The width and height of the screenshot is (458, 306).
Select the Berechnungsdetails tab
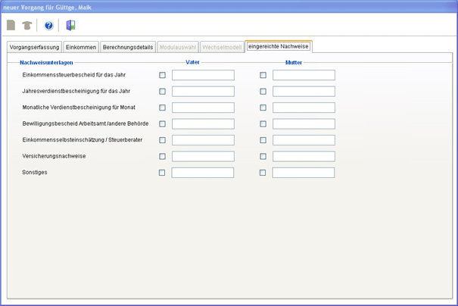tap(128, 47)
